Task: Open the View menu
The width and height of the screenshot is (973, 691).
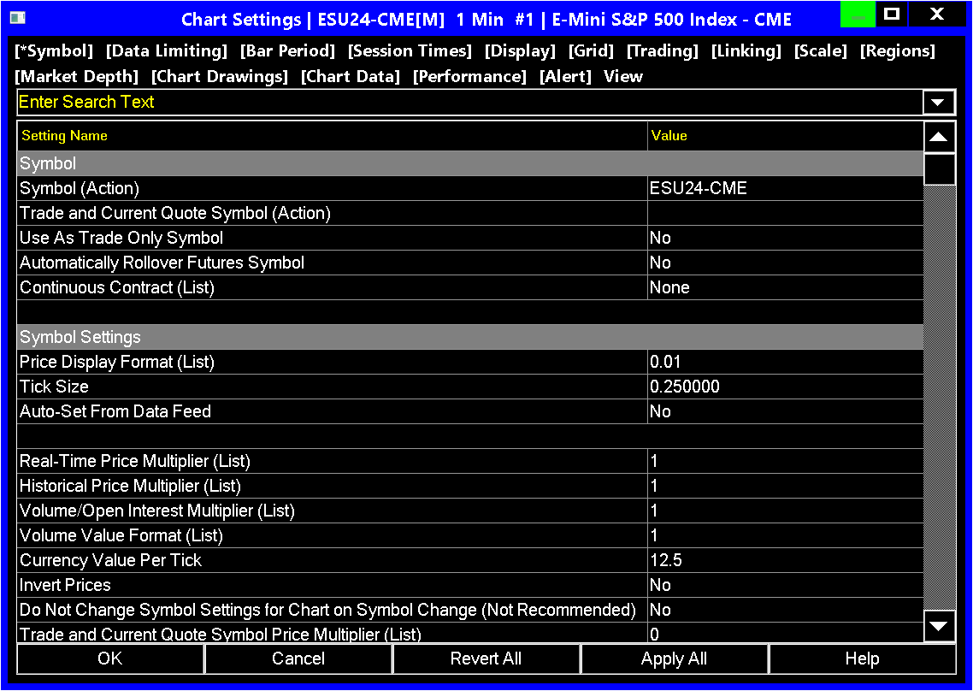Action: pyautogui.click(x=623, y=76)
